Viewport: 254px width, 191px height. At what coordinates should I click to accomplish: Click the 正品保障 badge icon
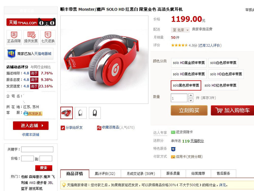point(14,35)
